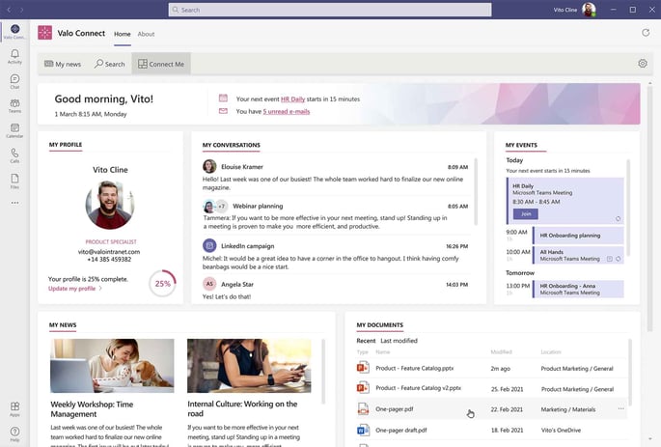Click PowerPoint icon for Feature Catalog.pptx
The width and height of the screenshot is (661, 447).
click(x=363, y=368)
